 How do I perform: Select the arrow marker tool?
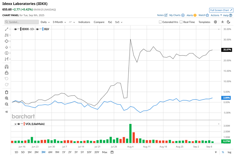[7, 47]
